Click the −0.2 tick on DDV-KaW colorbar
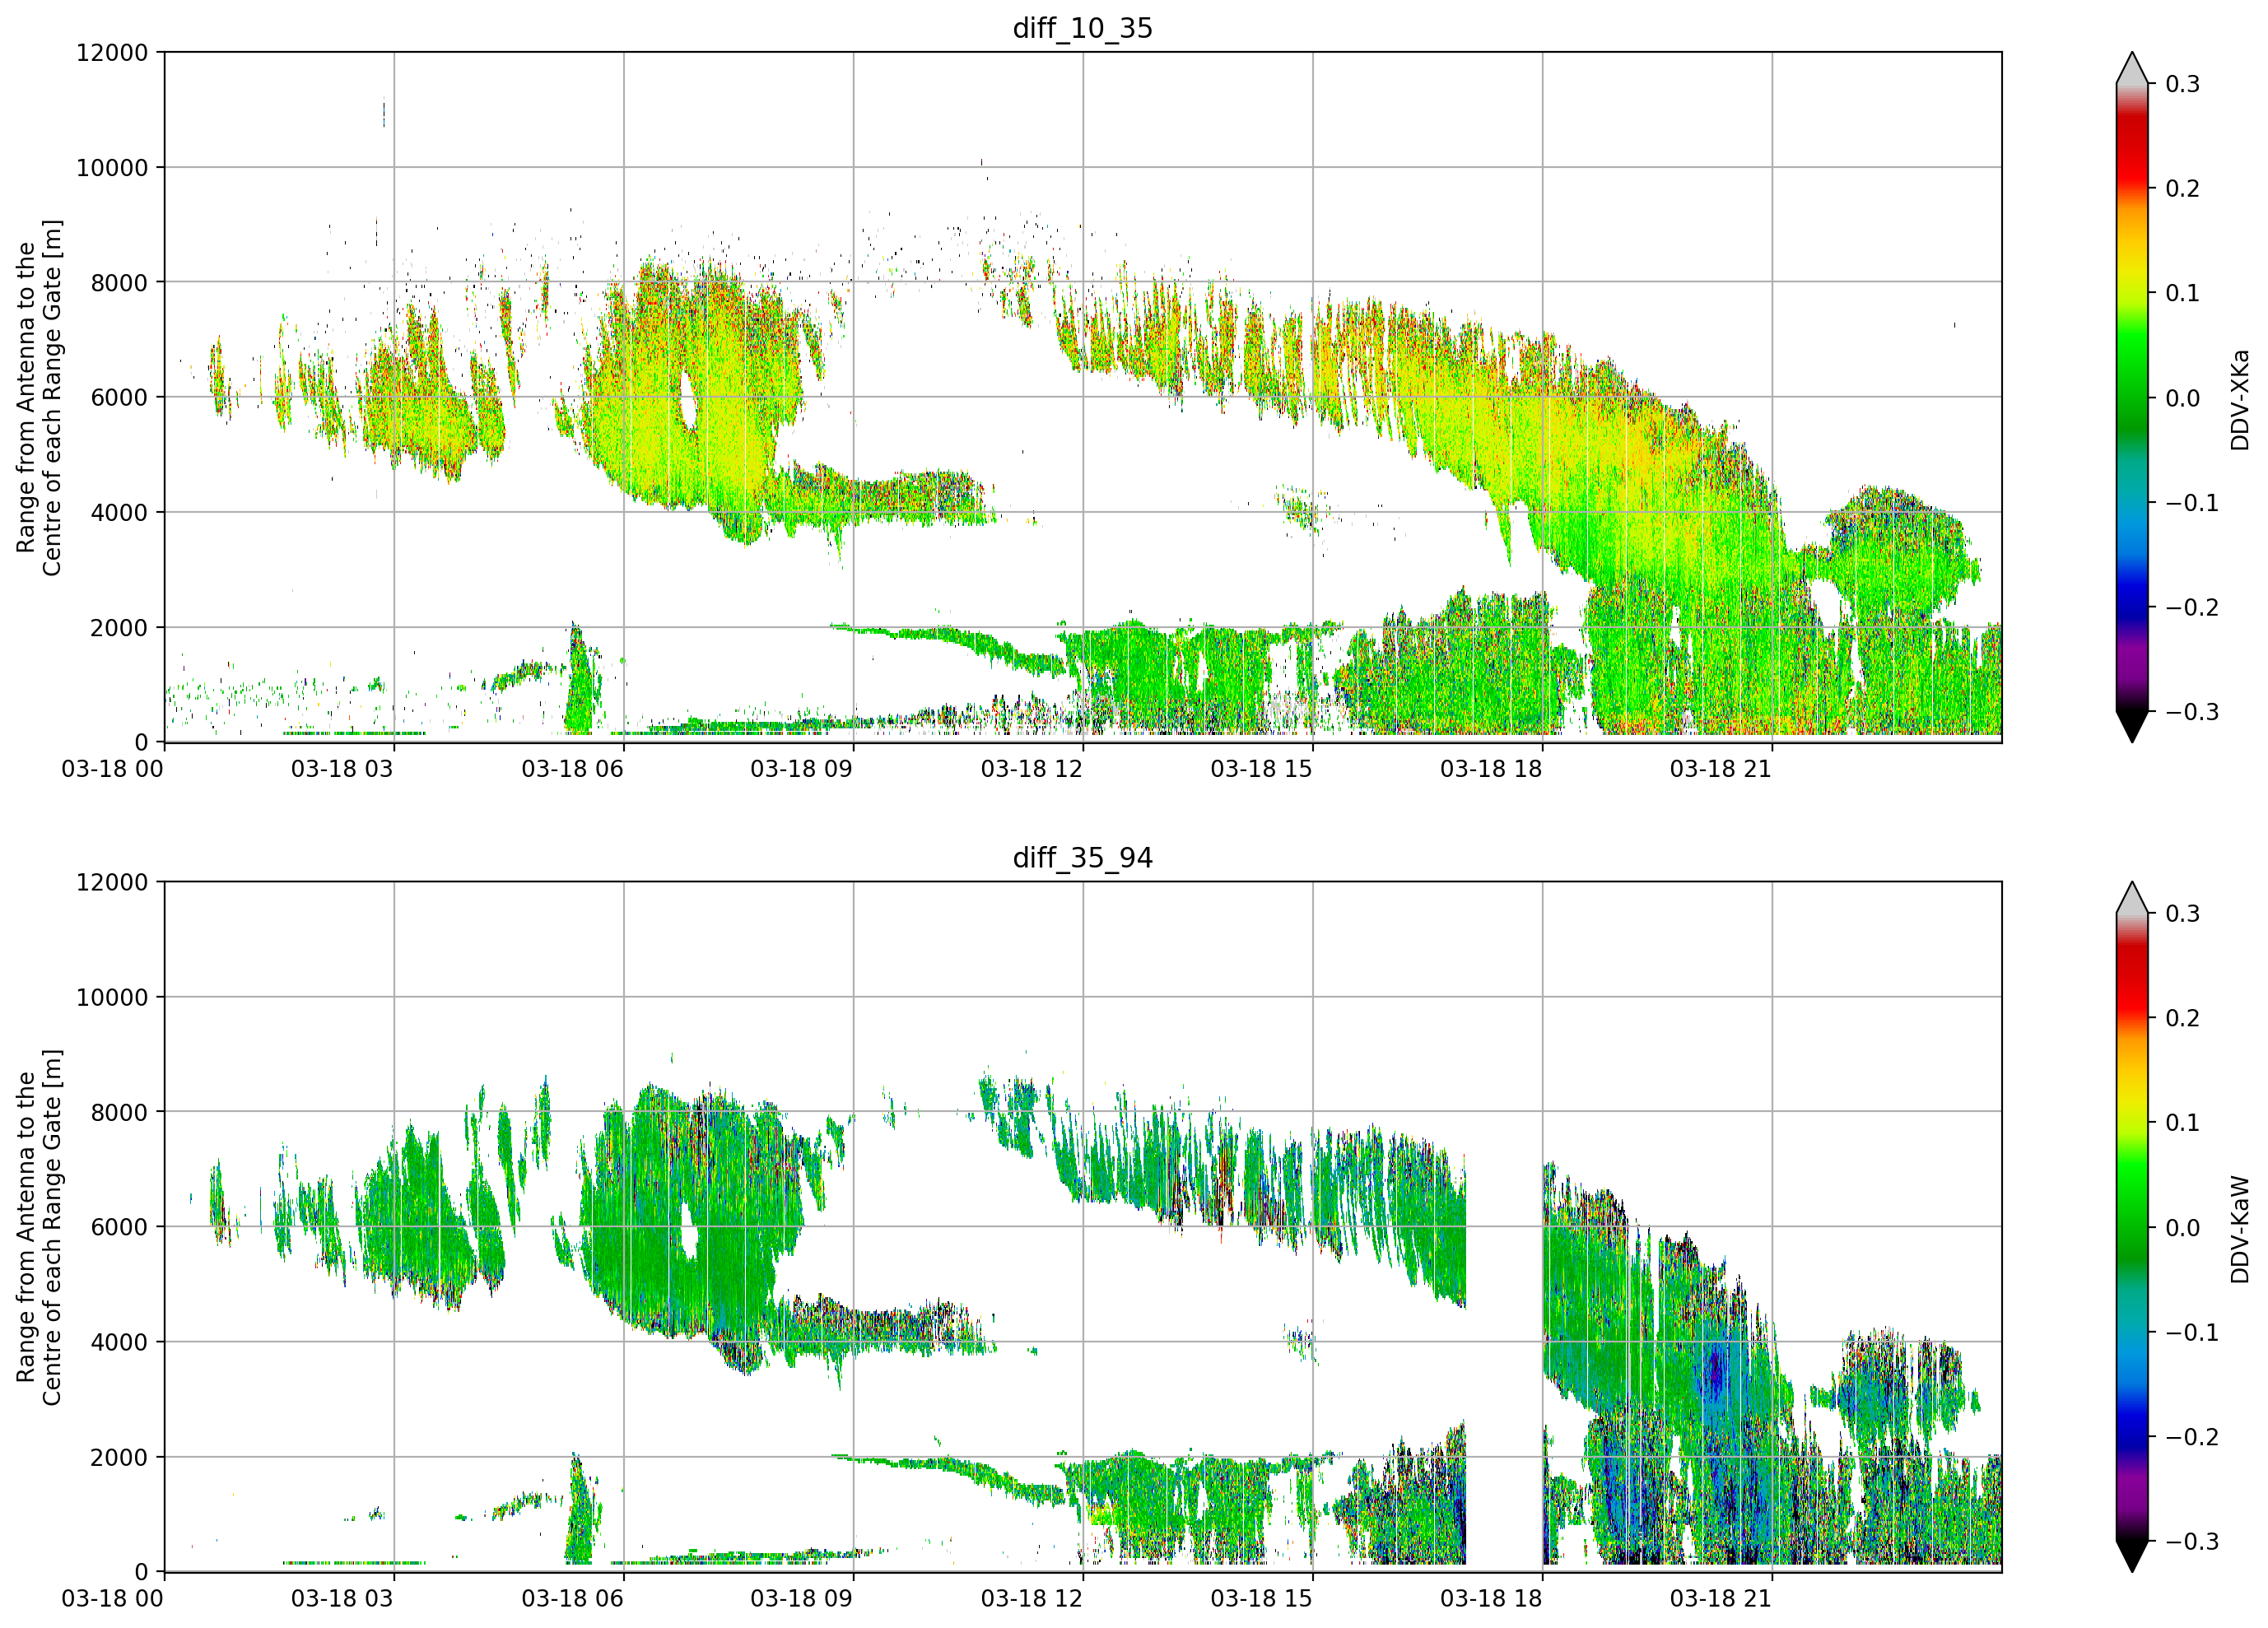Image resolution: width=2268 pixels, height=1628 pixels. (2192, 1436)
